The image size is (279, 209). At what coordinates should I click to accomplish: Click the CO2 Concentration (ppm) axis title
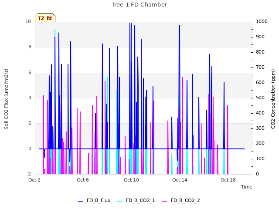click(273, 99)
